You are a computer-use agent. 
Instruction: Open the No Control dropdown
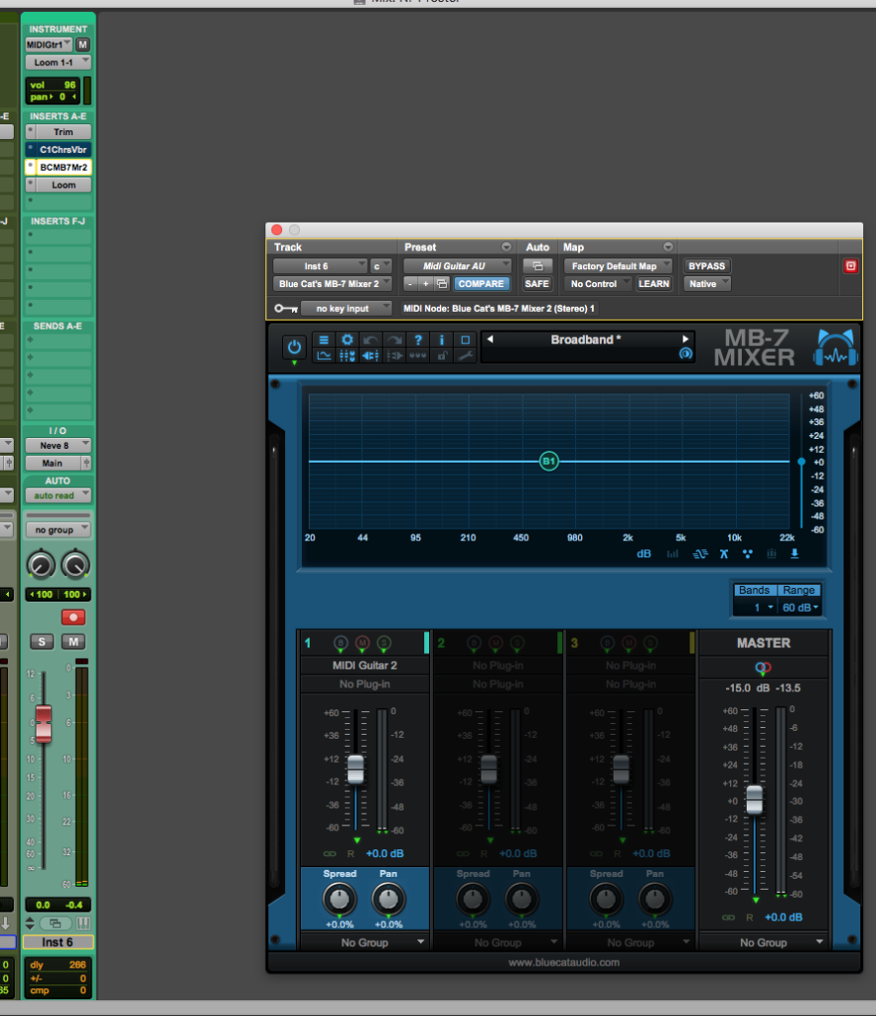598,284
